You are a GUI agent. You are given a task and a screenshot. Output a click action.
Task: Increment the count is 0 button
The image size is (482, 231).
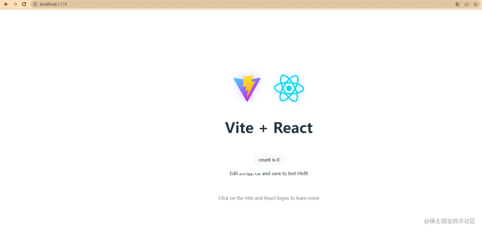point(269,160)
